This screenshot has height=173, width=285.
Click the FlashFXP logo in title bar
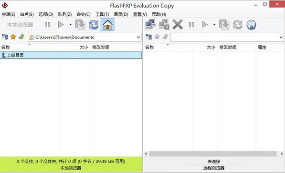(5, 5)
